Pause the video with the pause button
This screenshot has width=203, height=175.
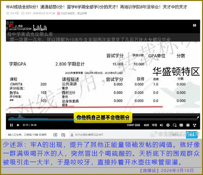[x=11, y=125]
